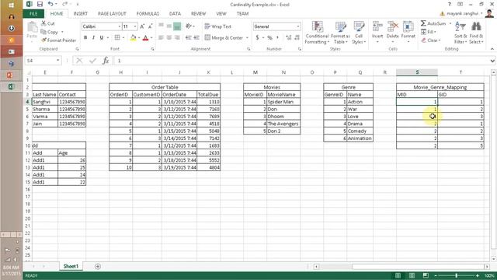Open the Clear dropdown
This screenshot has height=280, width=497.
431,40
